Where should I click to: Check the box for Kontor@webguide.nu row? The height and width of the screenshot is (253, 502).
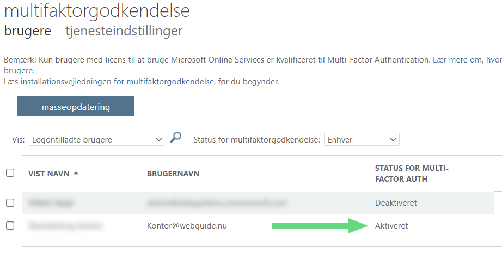[x=10, y=225]
